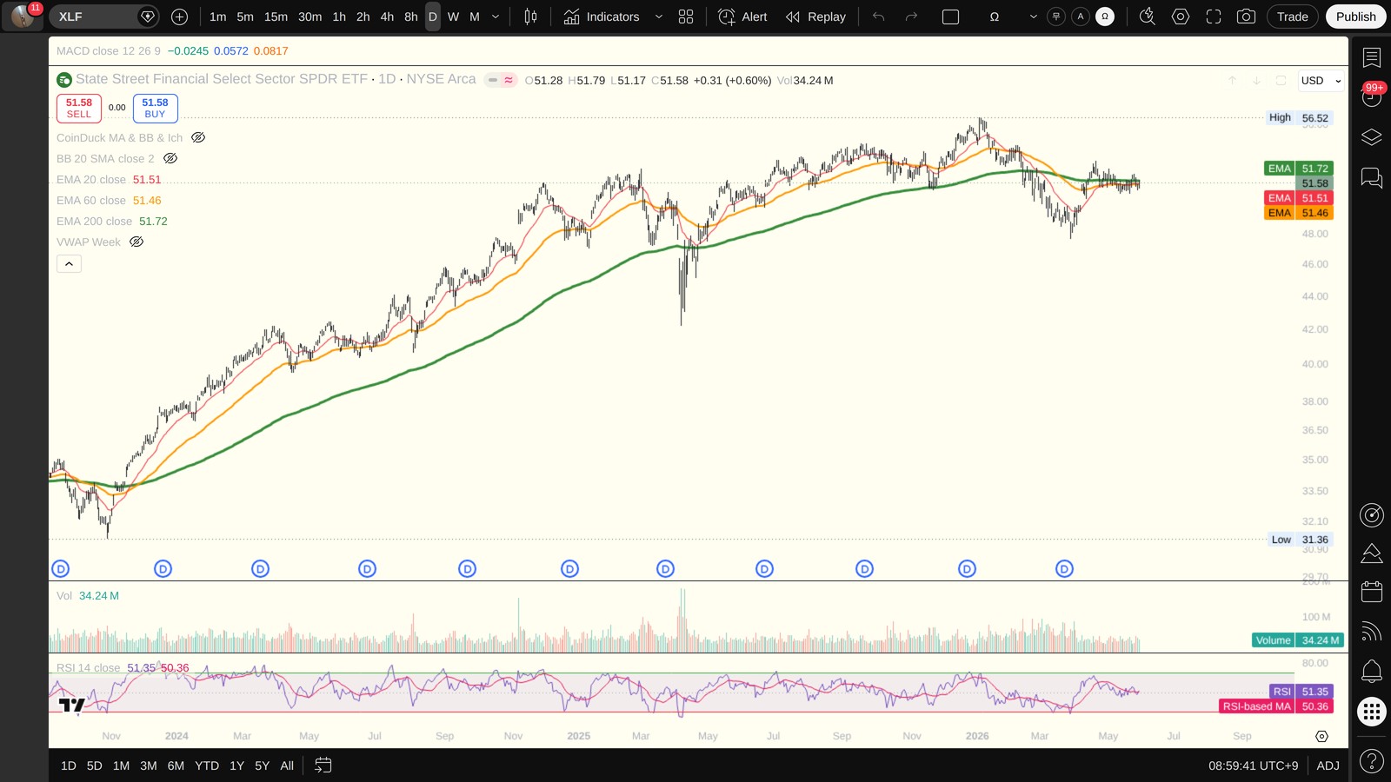The width and height of the screenshot is (1391, 782).
Task: Click the Indicators button
Action: point(602,17)
